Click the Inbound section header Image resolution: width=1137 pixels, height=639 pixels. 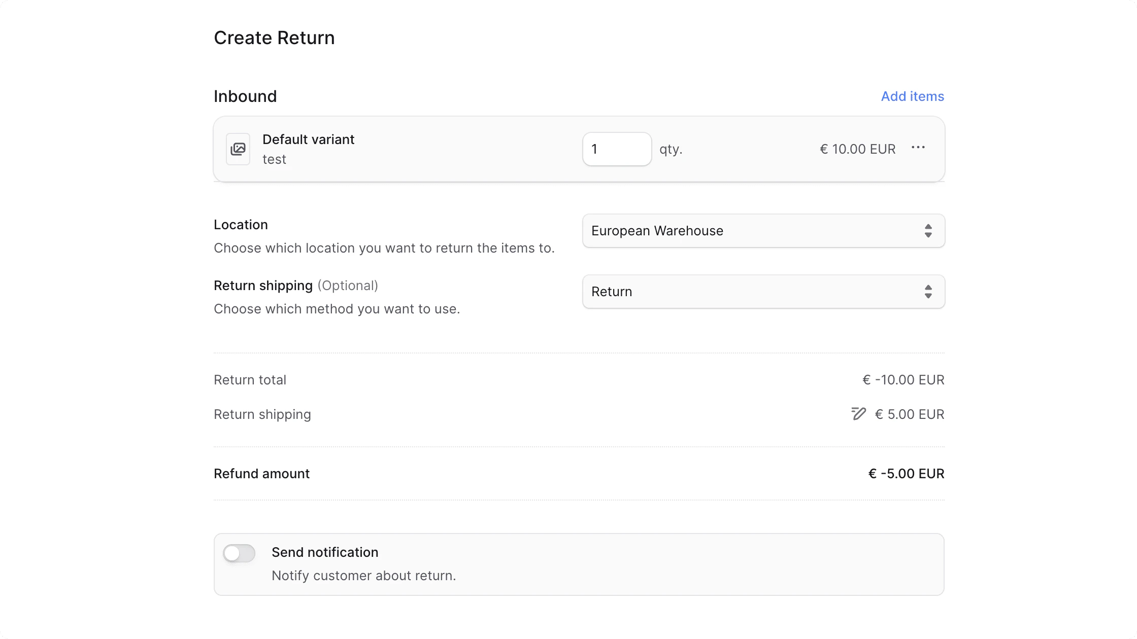[x=245, y=96]
